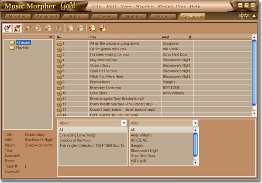Click the file icon of track 3
The width and height of the screenshot is (262, 183).
(x=59, y=55)
